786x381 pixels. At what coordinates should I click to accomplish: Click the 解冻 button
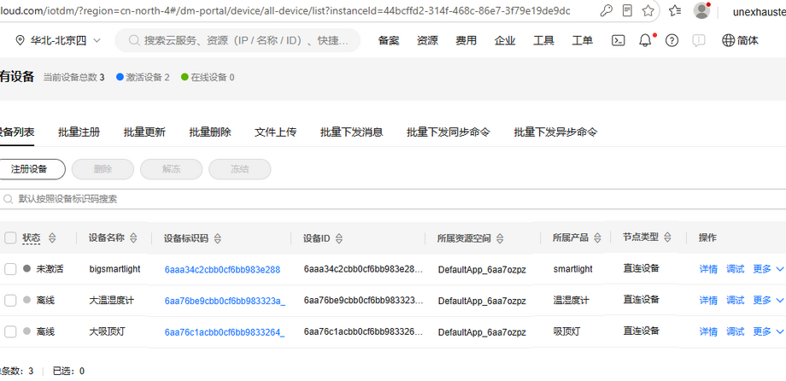pyautogui.click(x=172, y=169)
